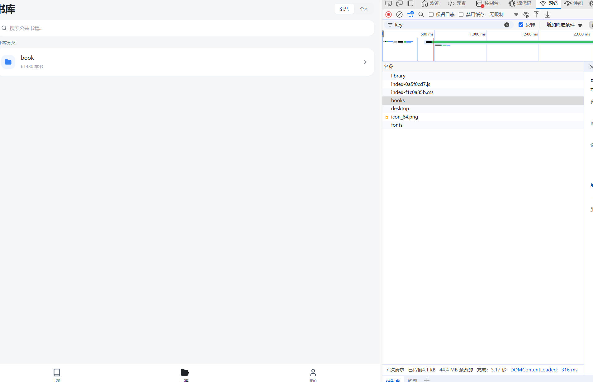Switch to the Performance tab
The height and width of the screenshot is (382, 593).
tap(574, 3)
